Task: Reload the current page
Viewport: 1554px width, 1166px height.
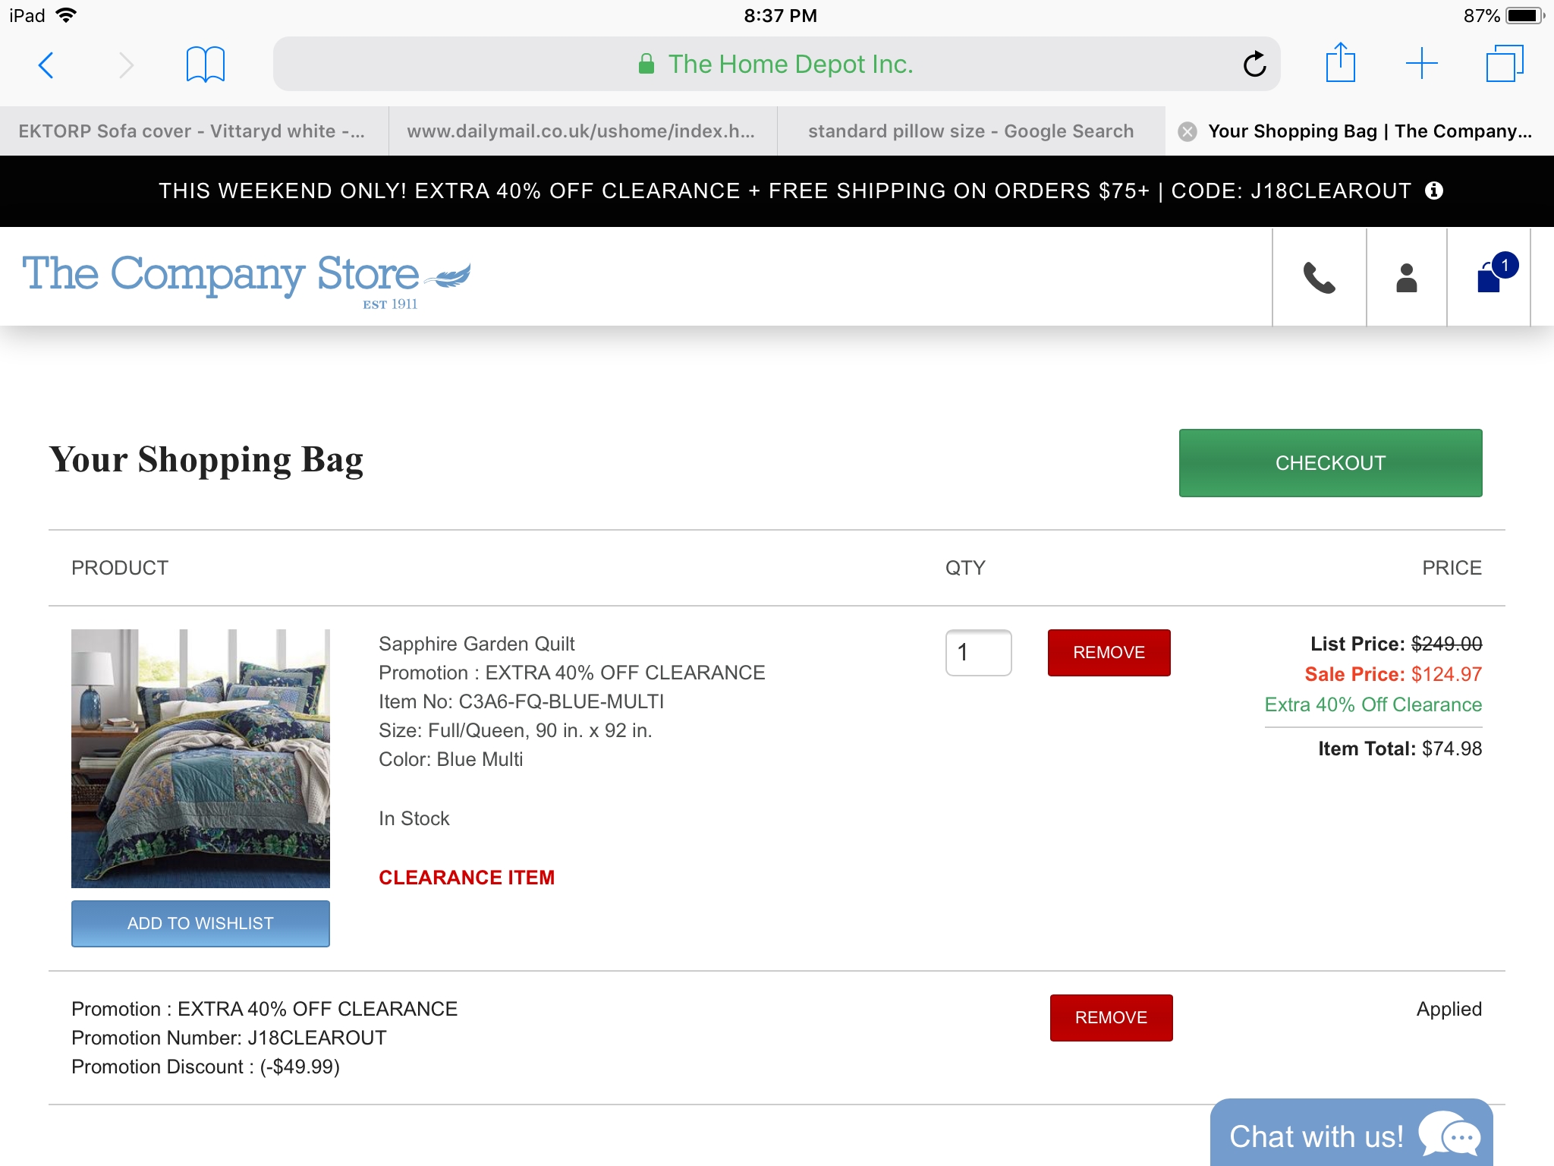Action: click(1255, 65)
